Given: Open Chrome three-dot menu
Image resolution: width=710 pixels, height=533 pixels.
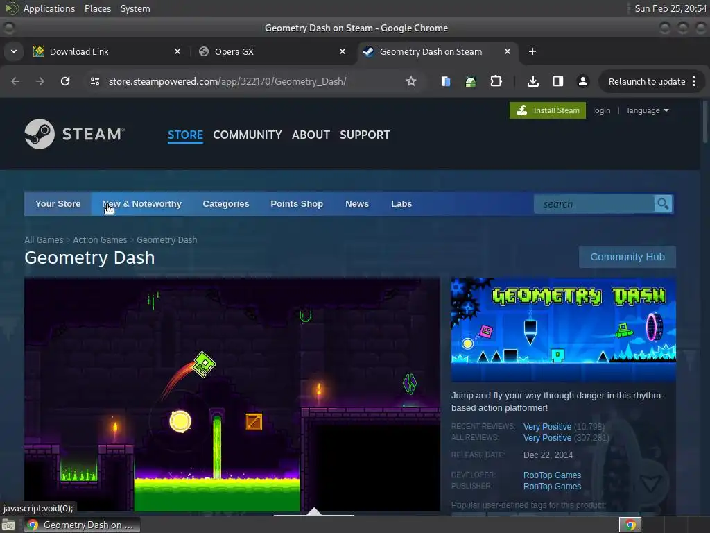Looking at the screenshot, I should [x=694, y=81].
